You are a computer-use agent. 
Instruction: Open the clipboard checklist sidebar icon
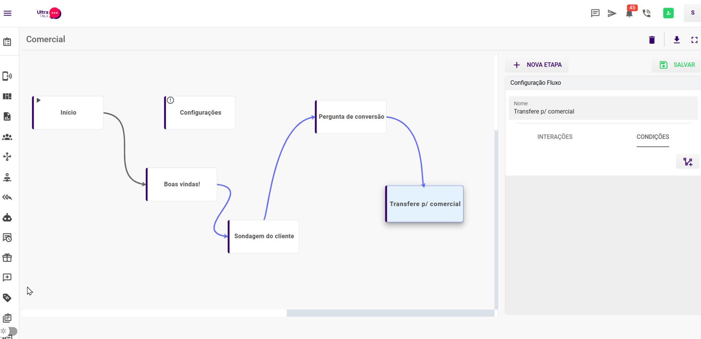(x=7, y=42)
